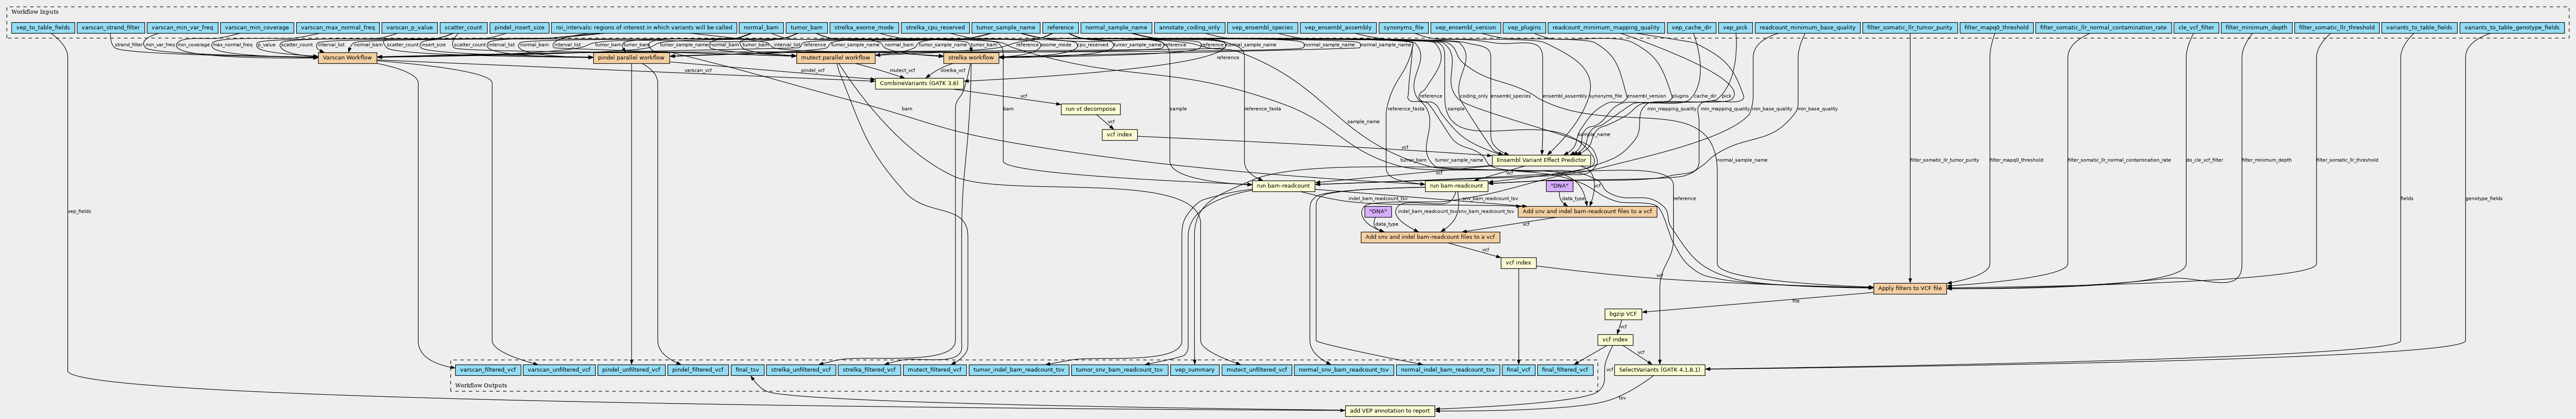Viewport: 2576px width, 419px height.
Task: Click the final_filtered_vcf output node
Action: 1564,370
